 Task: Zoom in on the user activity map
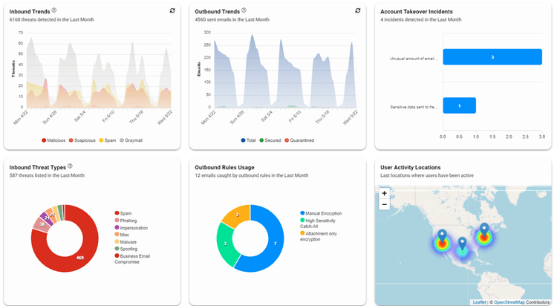pos(385,193)
